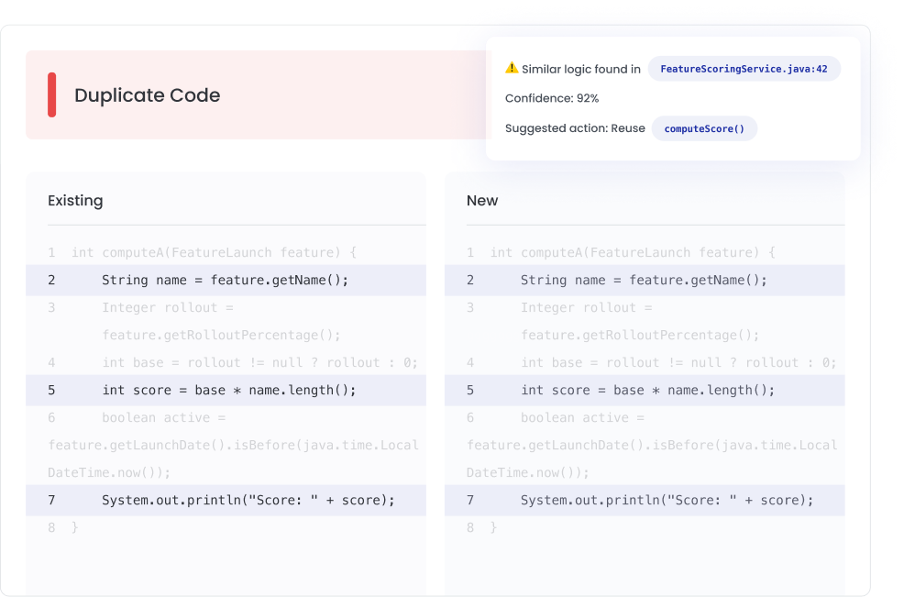The height and width of the screenshot is (597, 904).
Task: Click the yellow warning triangle icon
Action: 512,68
